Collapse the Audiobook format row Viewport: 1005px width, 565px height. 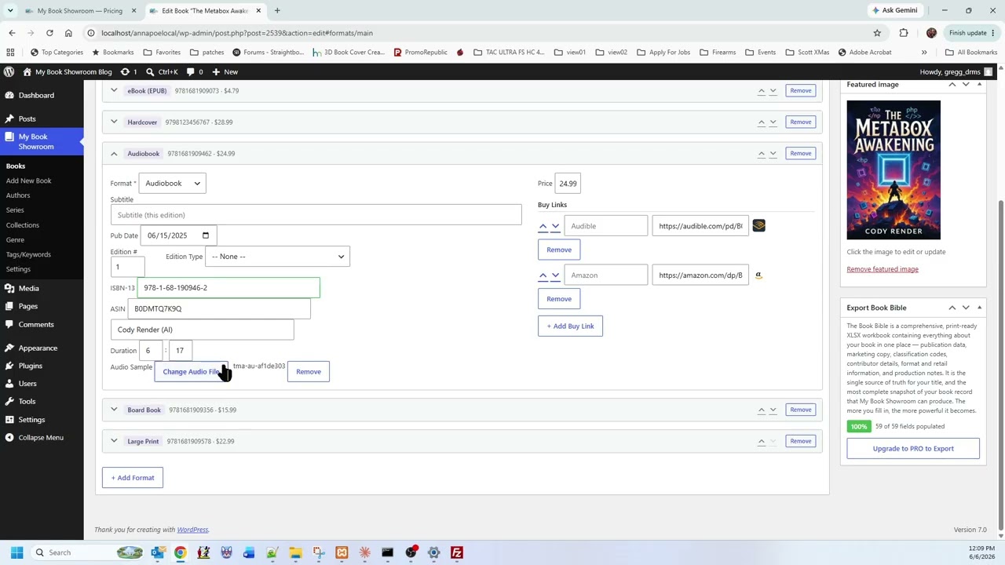tap(114, 153)
